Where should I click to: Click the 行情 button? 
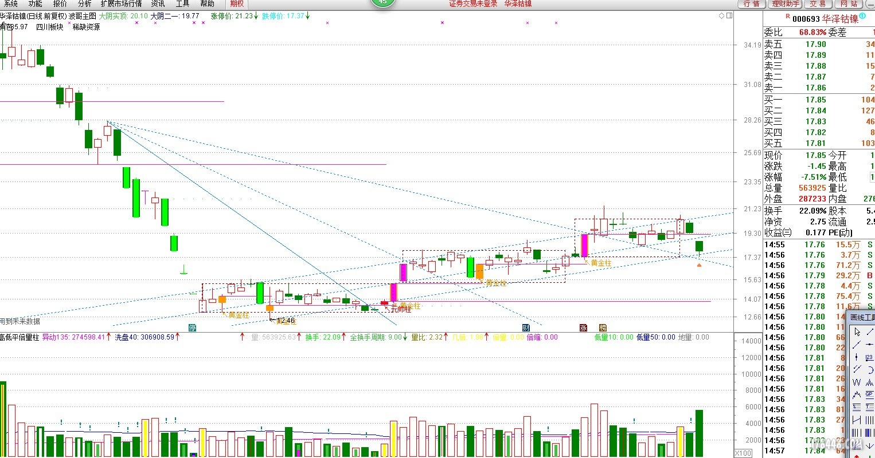[x=752, y=4]
